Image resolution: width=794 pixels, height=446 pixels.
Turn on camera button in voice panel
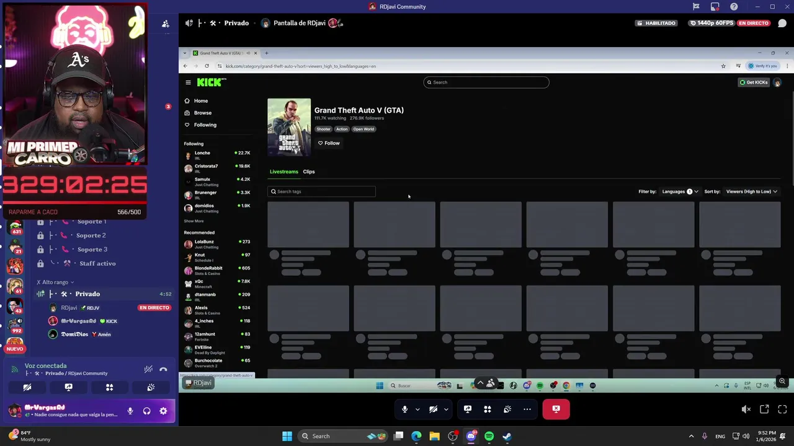(27, 387)
